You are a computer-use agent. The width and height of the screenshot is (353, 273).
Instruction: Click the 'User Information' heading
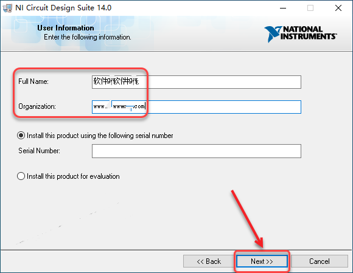point(66,28)
